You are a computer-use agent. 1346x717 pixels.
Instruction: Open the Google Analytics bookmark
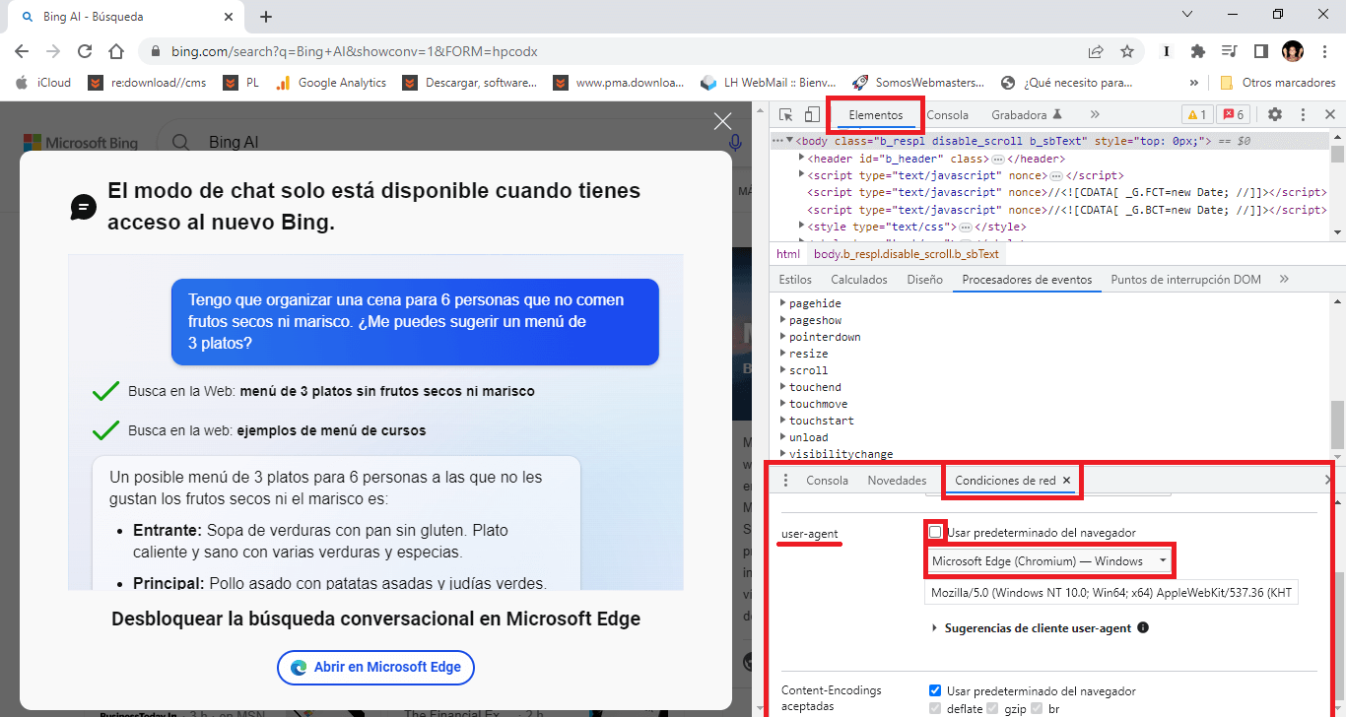331,83
